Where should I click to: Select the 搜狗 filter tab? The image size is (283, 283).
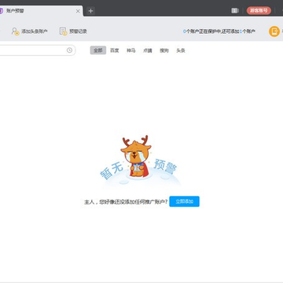click(164, 50)
